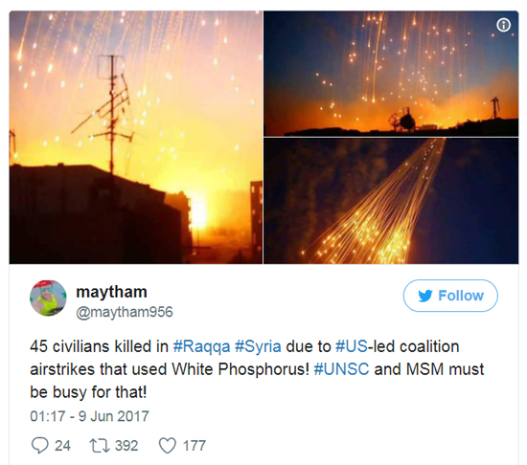The image size is (527, 465).
Task: Click the 24 replies count
Action: point(62,446)
